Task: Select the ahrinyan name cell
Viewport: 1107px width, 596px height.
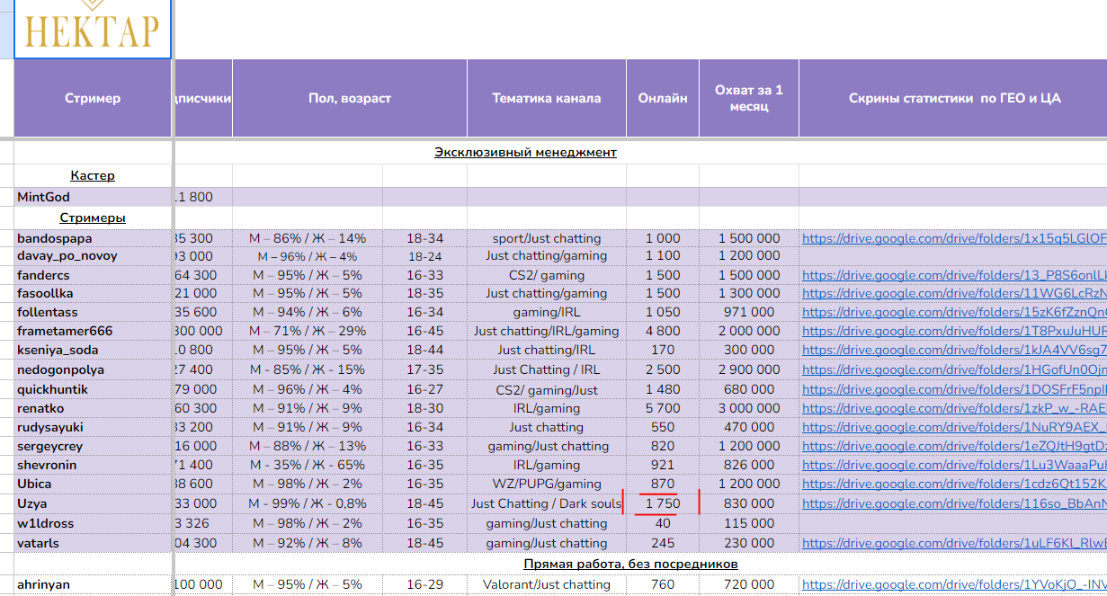Action: [x=93, y=584]
